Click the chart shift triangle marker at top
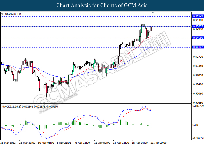The image size is (204, 145). (153, 12)
